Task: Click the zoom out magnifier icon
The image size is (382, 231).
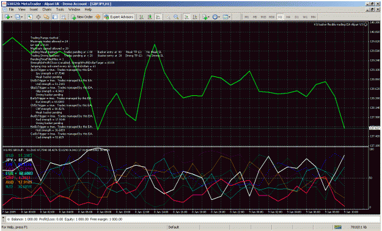Action: pos(176,17)
